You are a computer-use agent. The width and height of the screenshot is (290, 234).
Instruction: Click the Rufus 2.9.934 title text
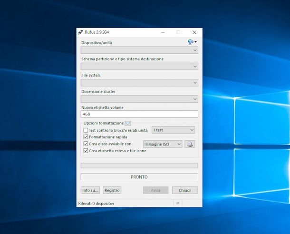tap(97, 32)
